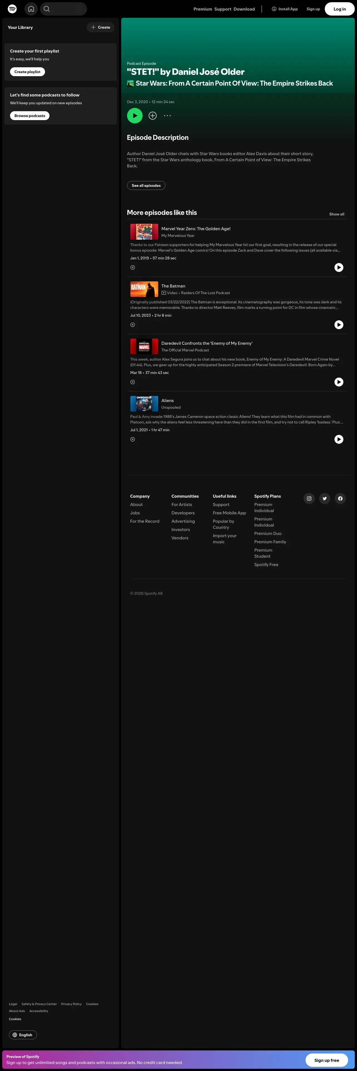Play the "STET!" episode with green button
This screenshot has width=357, height=1071.
tap(135, 116)
